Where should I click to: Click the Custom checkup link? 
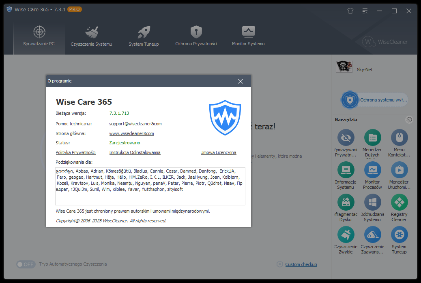click(x=301, y=264)
